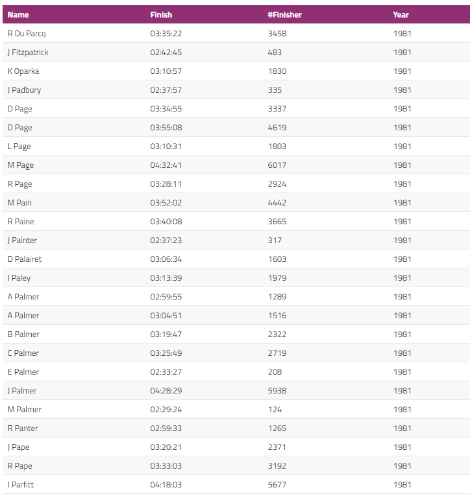
Task: Click finish time 02:59:55
Action: tap(166, 296)
